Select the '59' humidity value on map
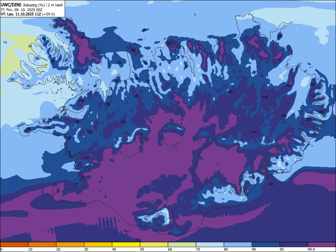 (30, 46)
